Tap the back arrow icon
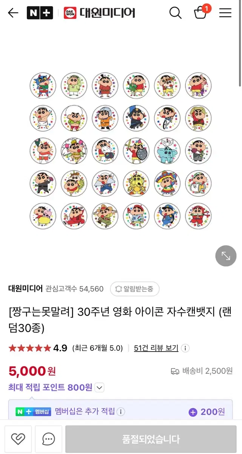242x454 pixels. point(13,13)
